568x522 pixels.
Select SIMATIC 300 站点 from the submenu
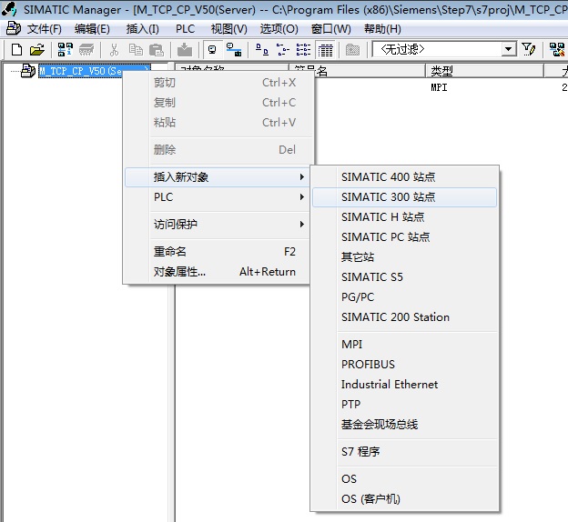404,197
